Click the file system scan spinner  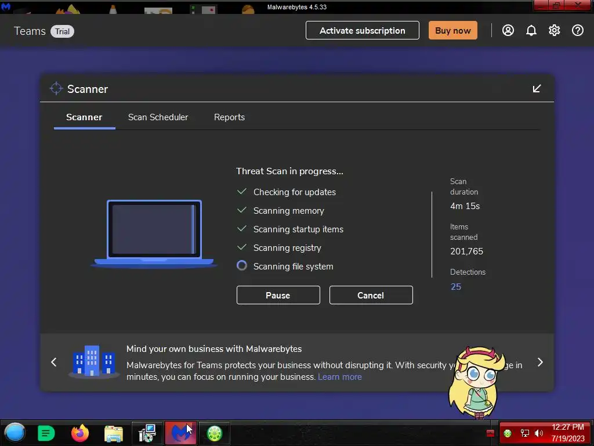click(x=242, y=265)
